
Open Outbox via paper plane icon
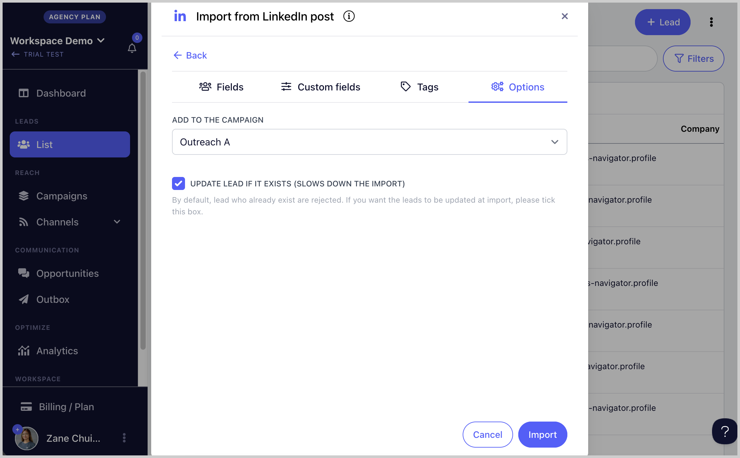24,299
